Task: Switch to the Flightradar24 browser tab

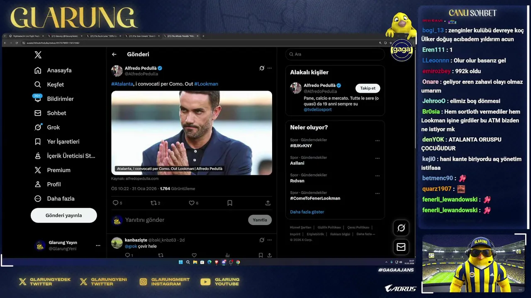Action: click(x=26, y=36)
